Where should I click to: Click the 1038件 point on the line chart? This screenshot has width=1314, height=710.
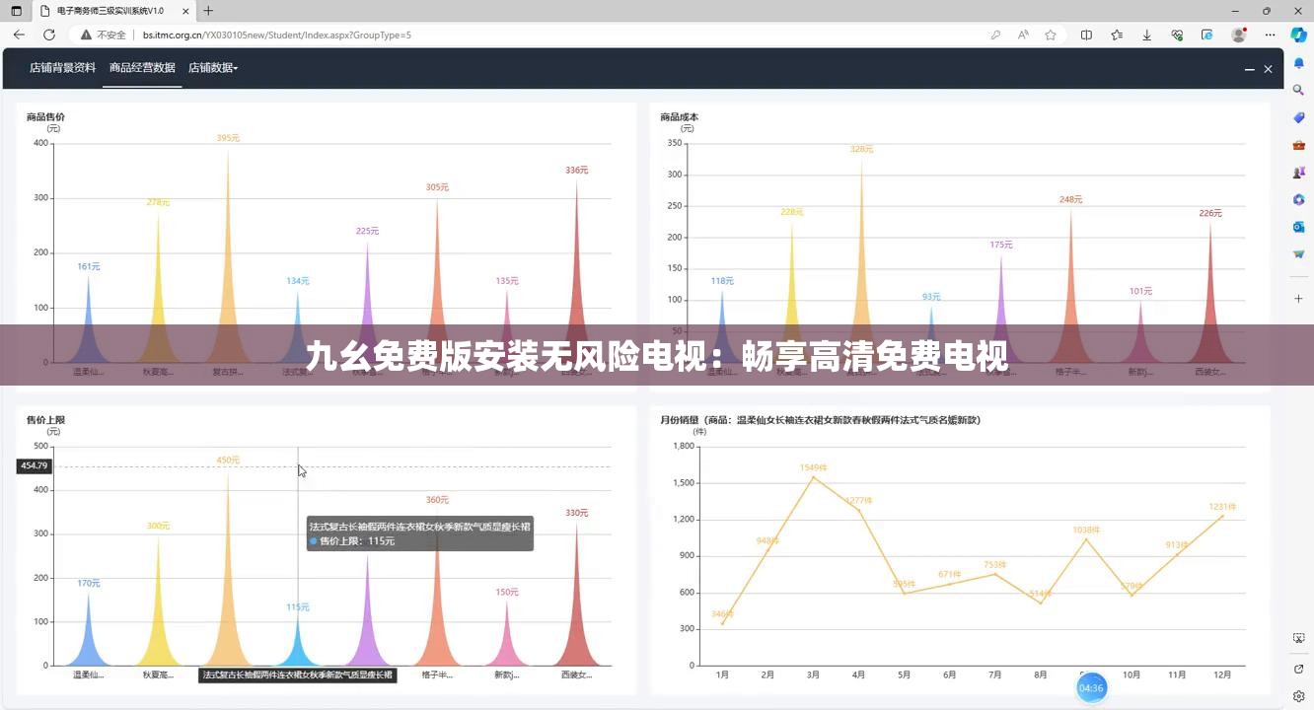pyautogui.click(x=1086, y=538)
